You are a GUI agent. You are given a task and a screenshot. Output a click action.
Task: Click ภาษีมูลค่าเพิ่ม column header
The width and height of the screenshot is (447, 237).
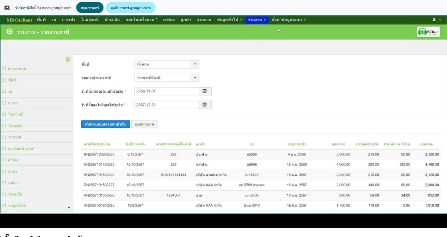point(367,144)
